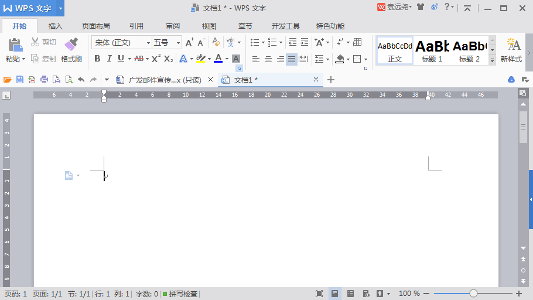Click the 新样式 (New Style) button

511,50
